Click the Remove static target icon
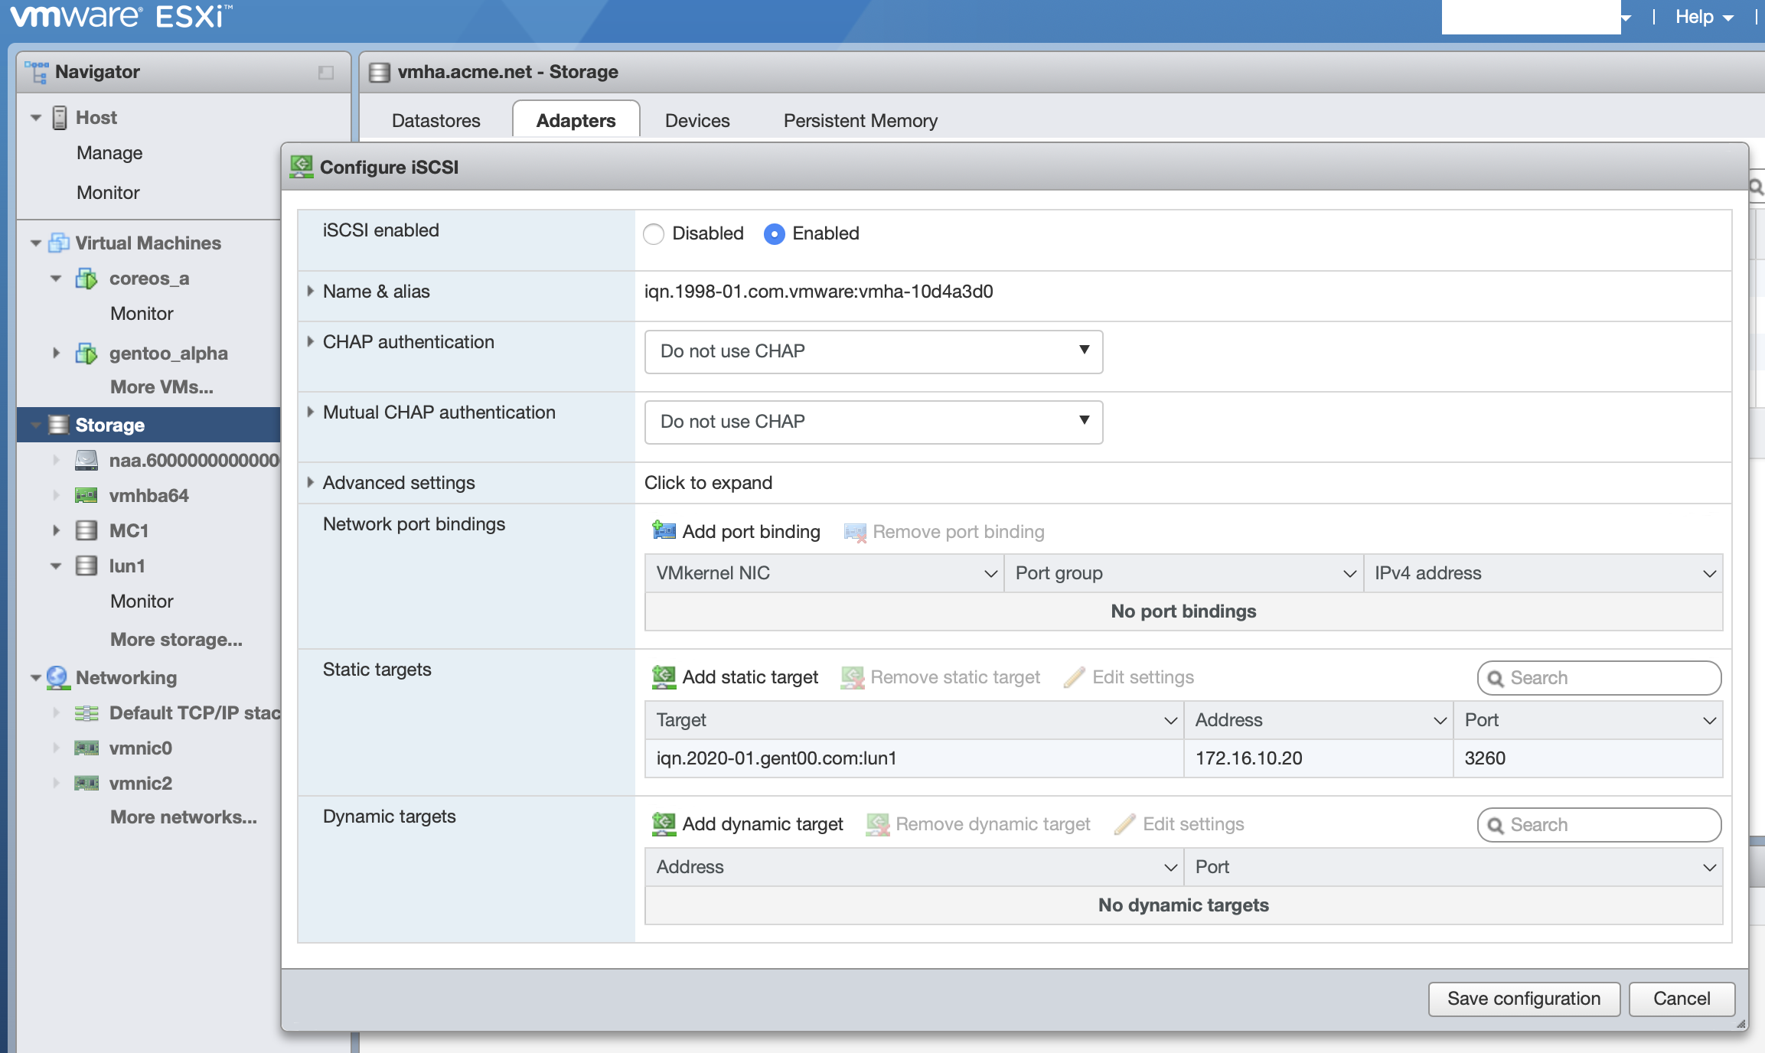Screen dimensions: 1765x1053 tap(852, 677)
